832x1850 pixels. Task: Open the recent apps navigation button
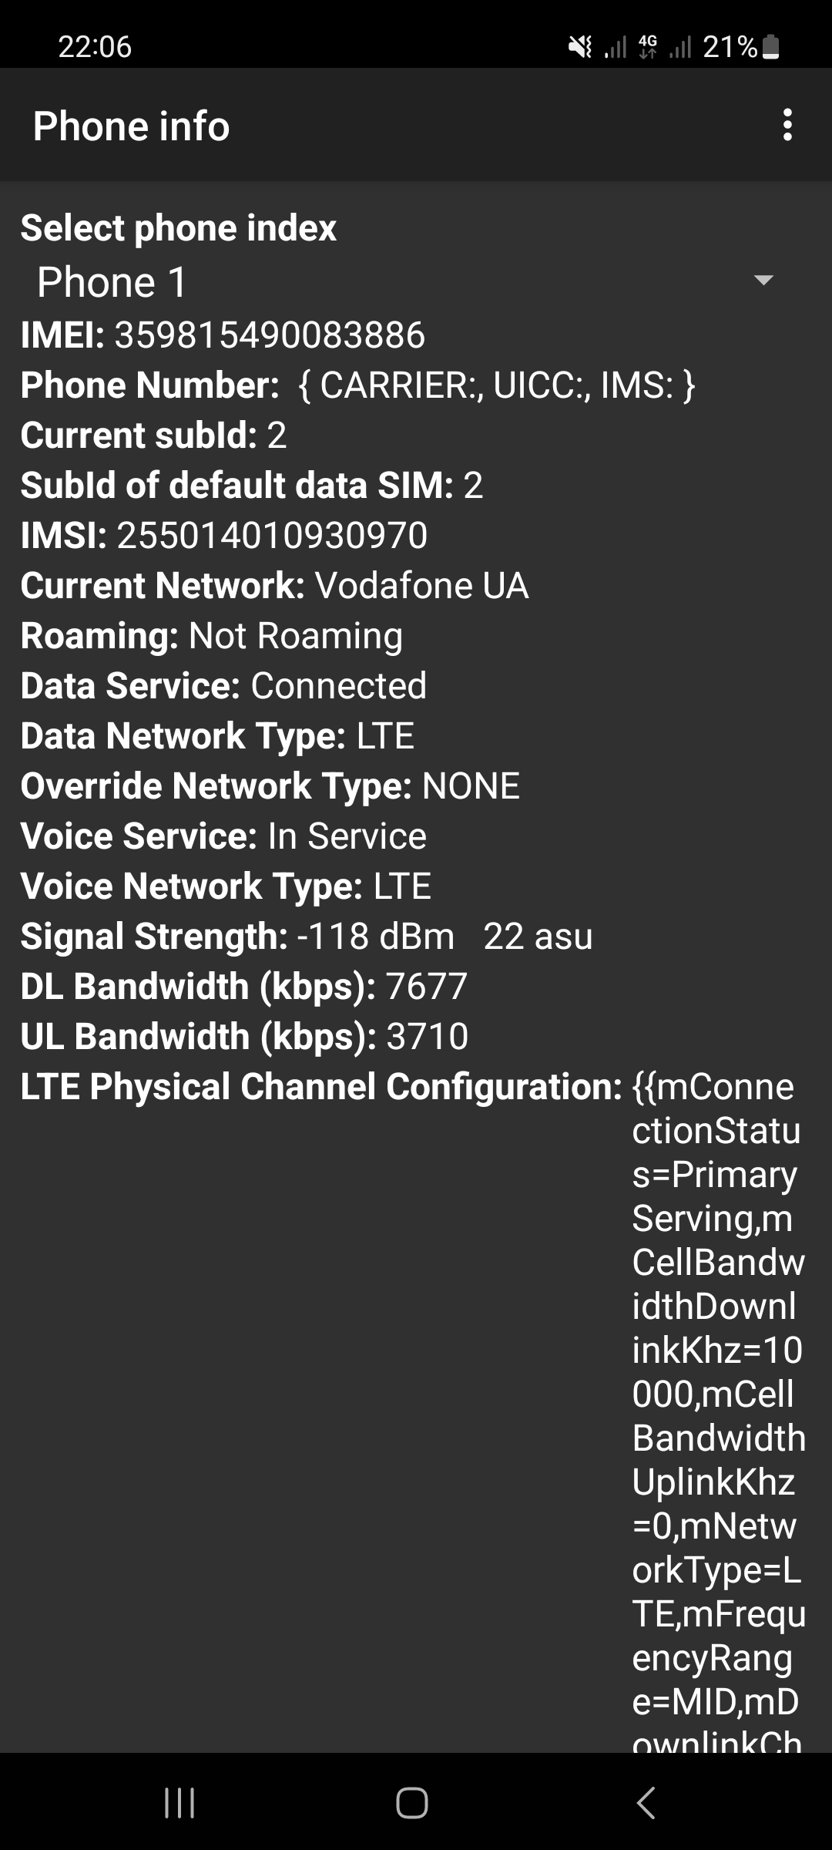click(179, 1803)
